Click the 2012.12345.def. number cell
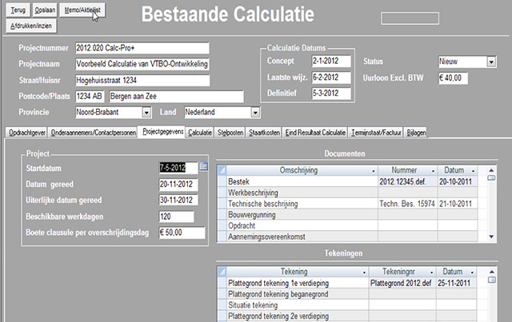The height and width of the screenshot is (322, 512). [407, 181]
